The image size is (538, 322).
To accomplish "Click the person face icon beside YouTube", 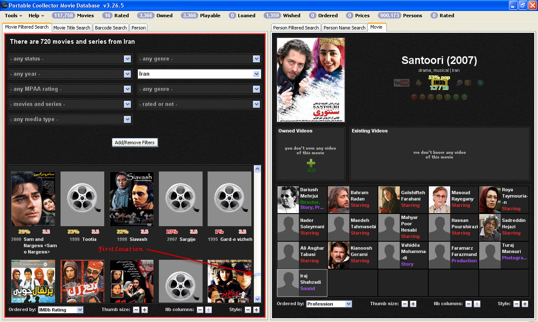I will (419, 83).
